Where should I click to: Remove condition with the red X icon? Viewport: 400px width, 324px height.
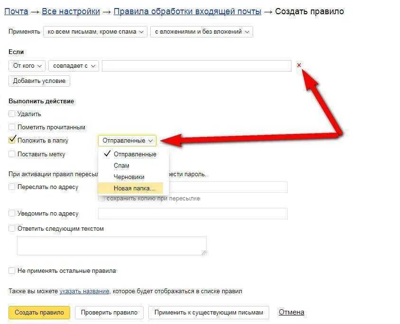click(x=299, y=65)
